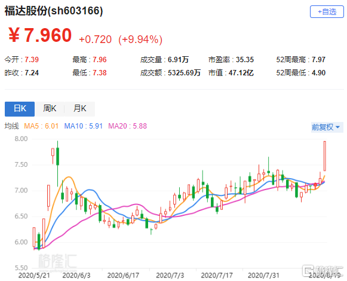Click the 今开 value 7.39
The image size is (347, 281).
(x=32, y=60)
